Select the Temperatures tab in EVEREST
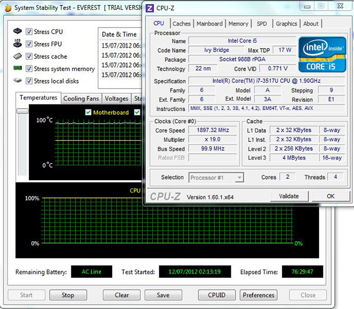 38,98
